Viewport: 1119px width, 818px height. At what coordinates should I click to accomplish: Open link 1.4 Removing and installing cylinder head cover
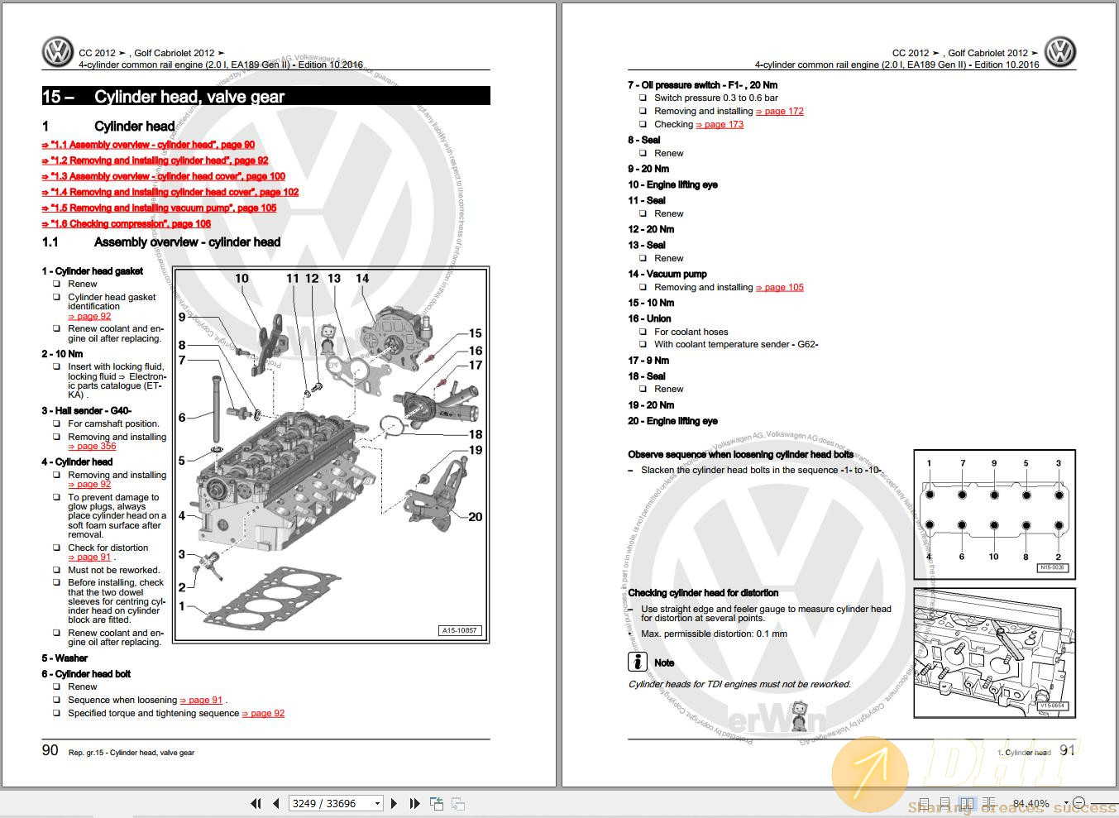(170, 192)
